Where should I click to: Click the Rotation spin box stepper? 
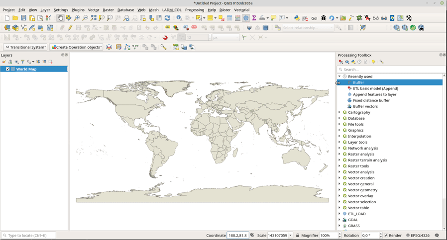(381, 236)
